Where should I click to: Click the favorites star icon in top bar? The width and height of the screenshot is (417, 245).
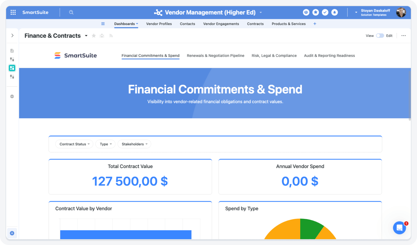point(316,12)
